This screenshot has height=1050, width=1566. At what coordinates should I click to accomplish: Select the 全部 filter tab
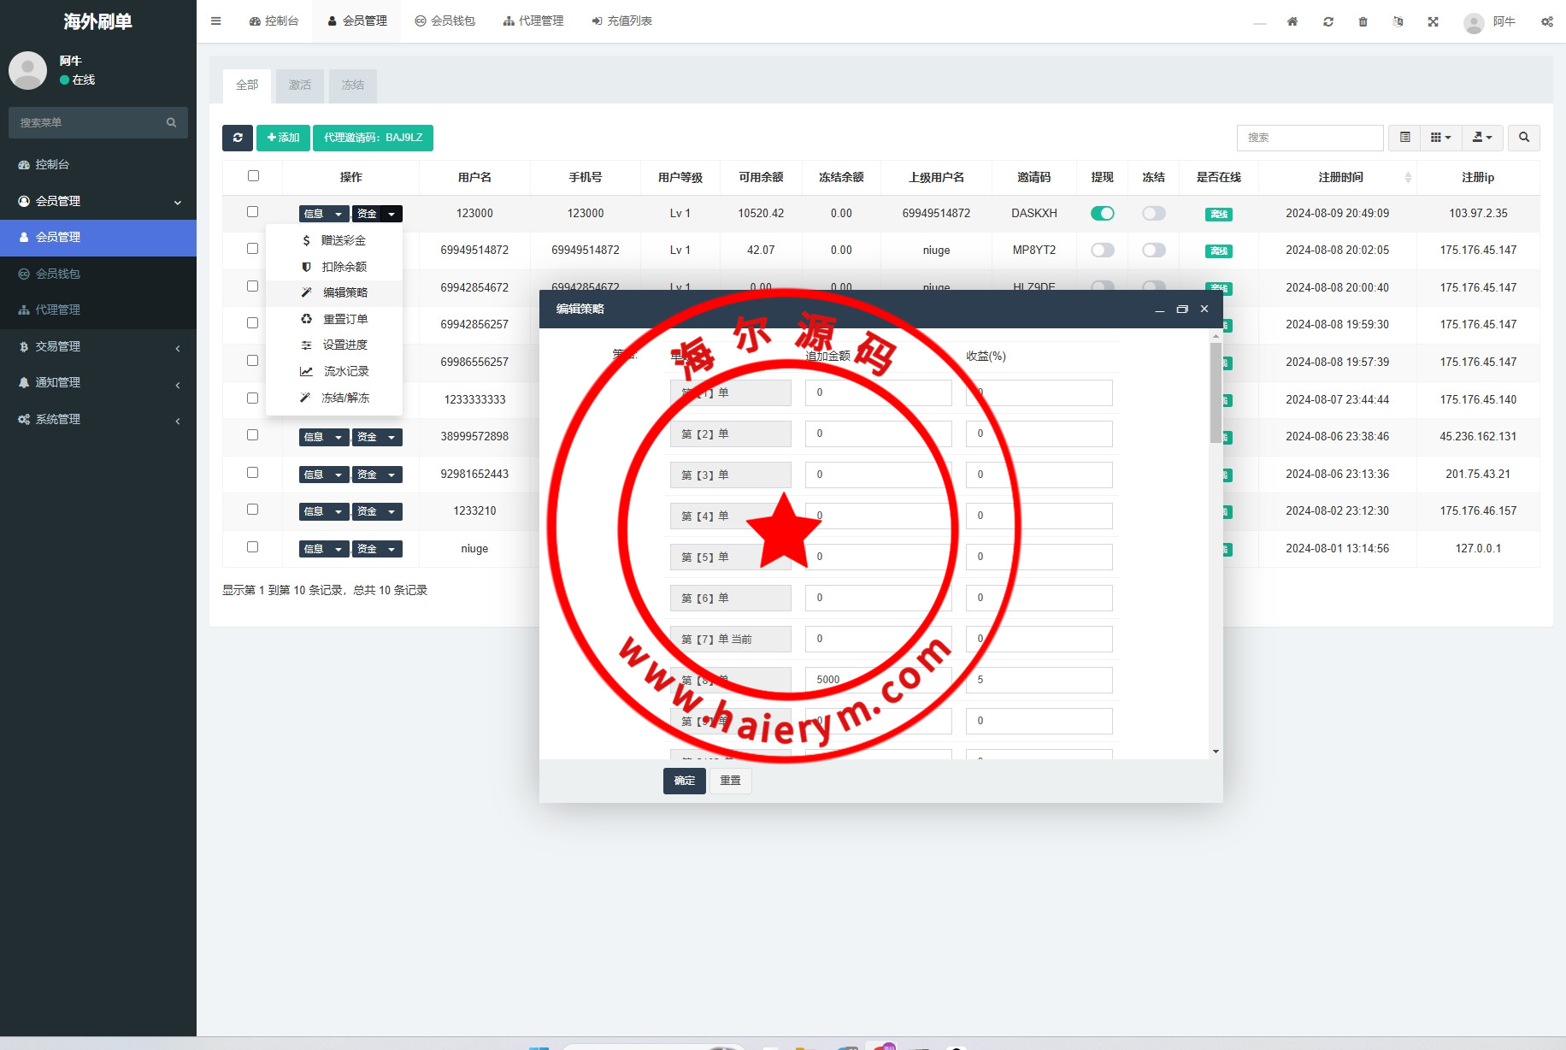point(247,86)
